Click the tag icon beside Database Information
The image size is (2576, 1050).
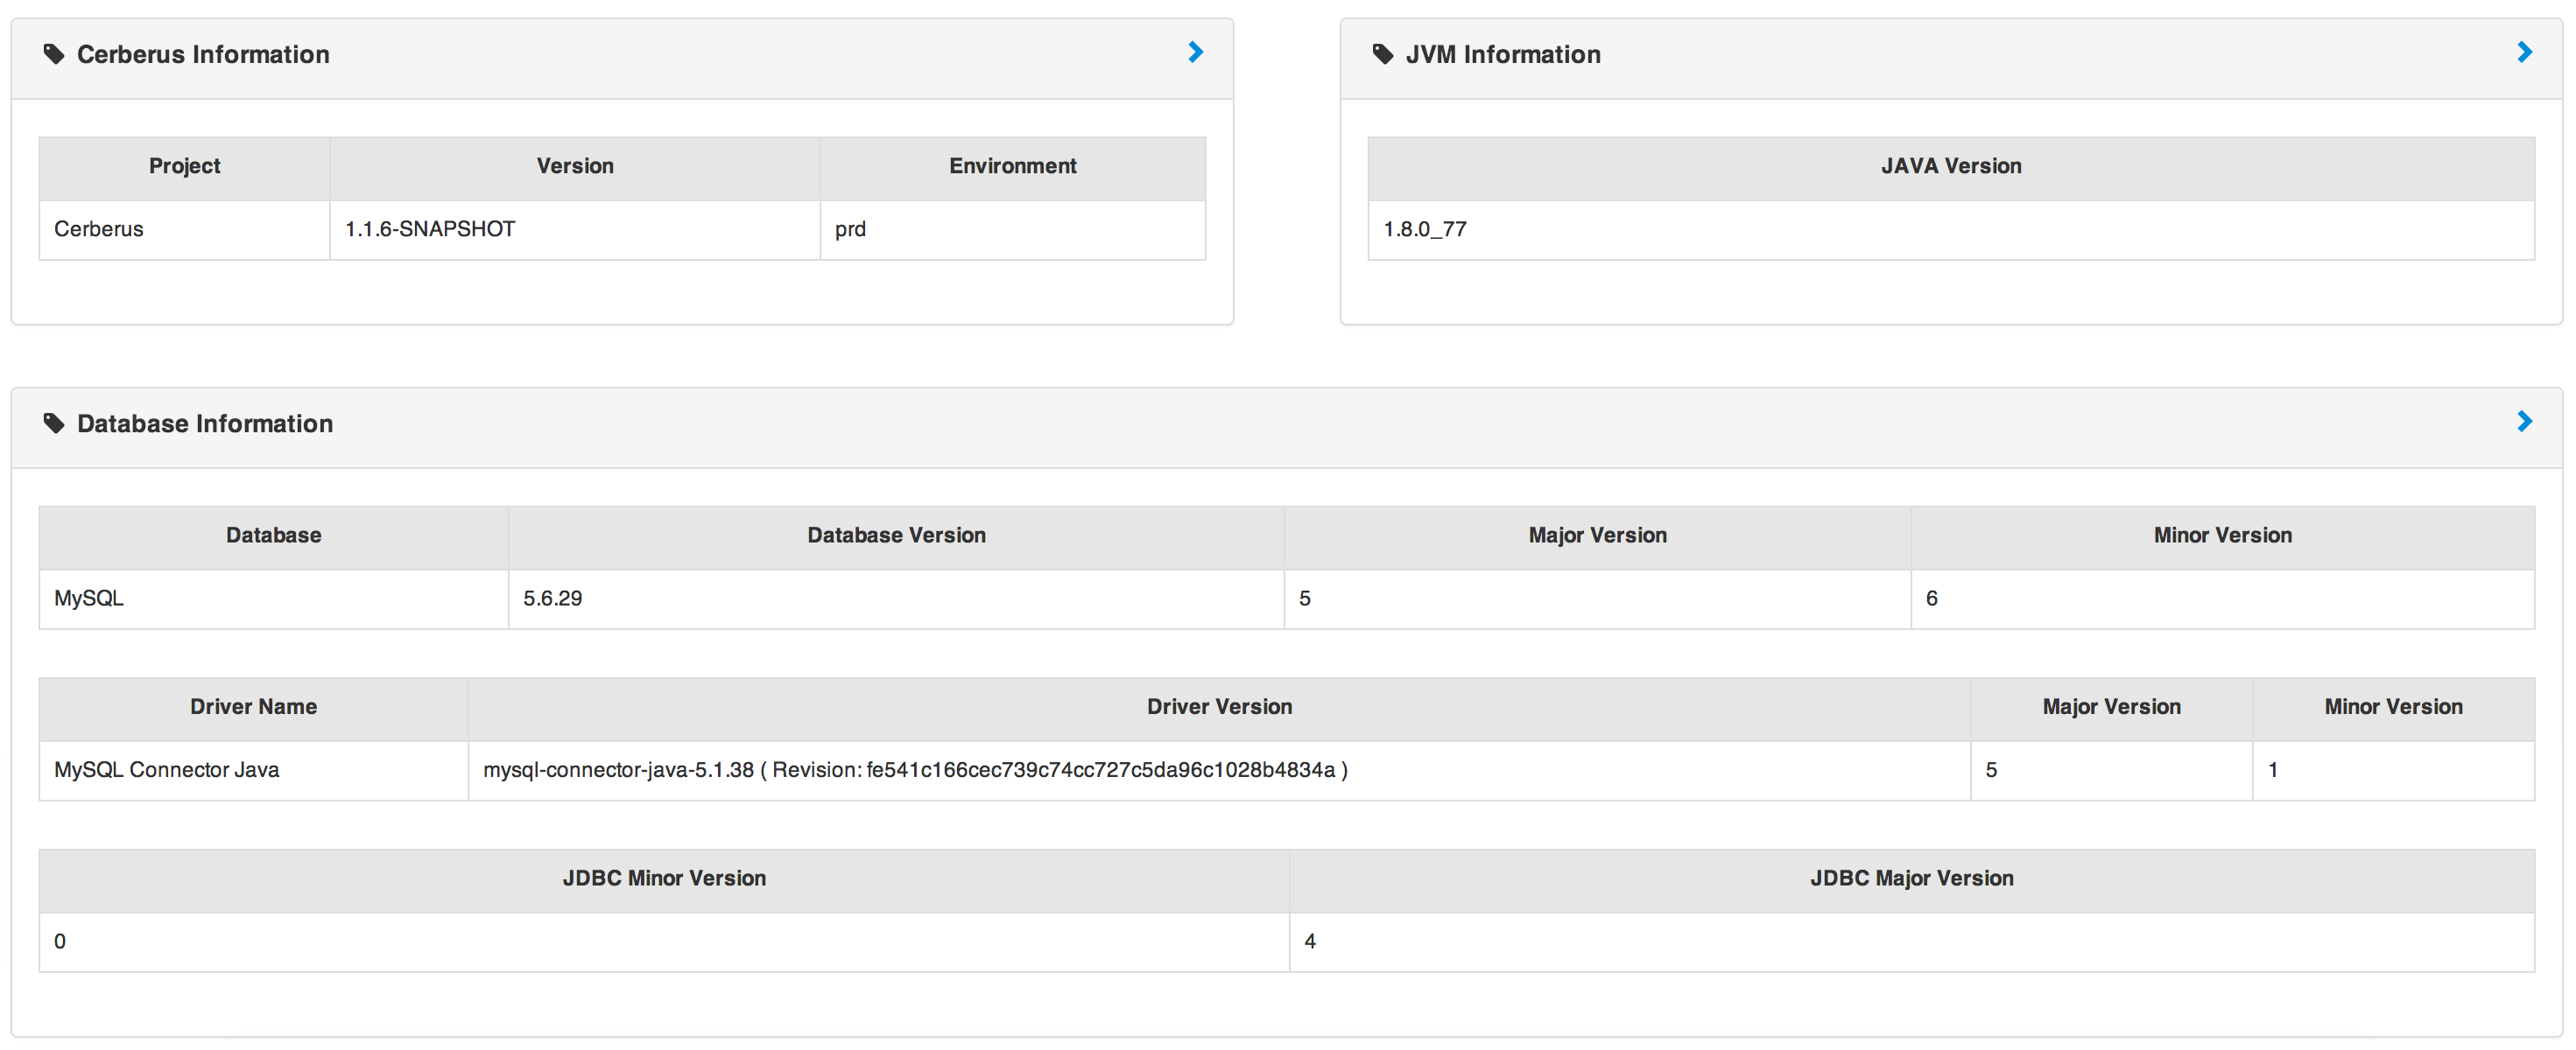pos(54,423)
